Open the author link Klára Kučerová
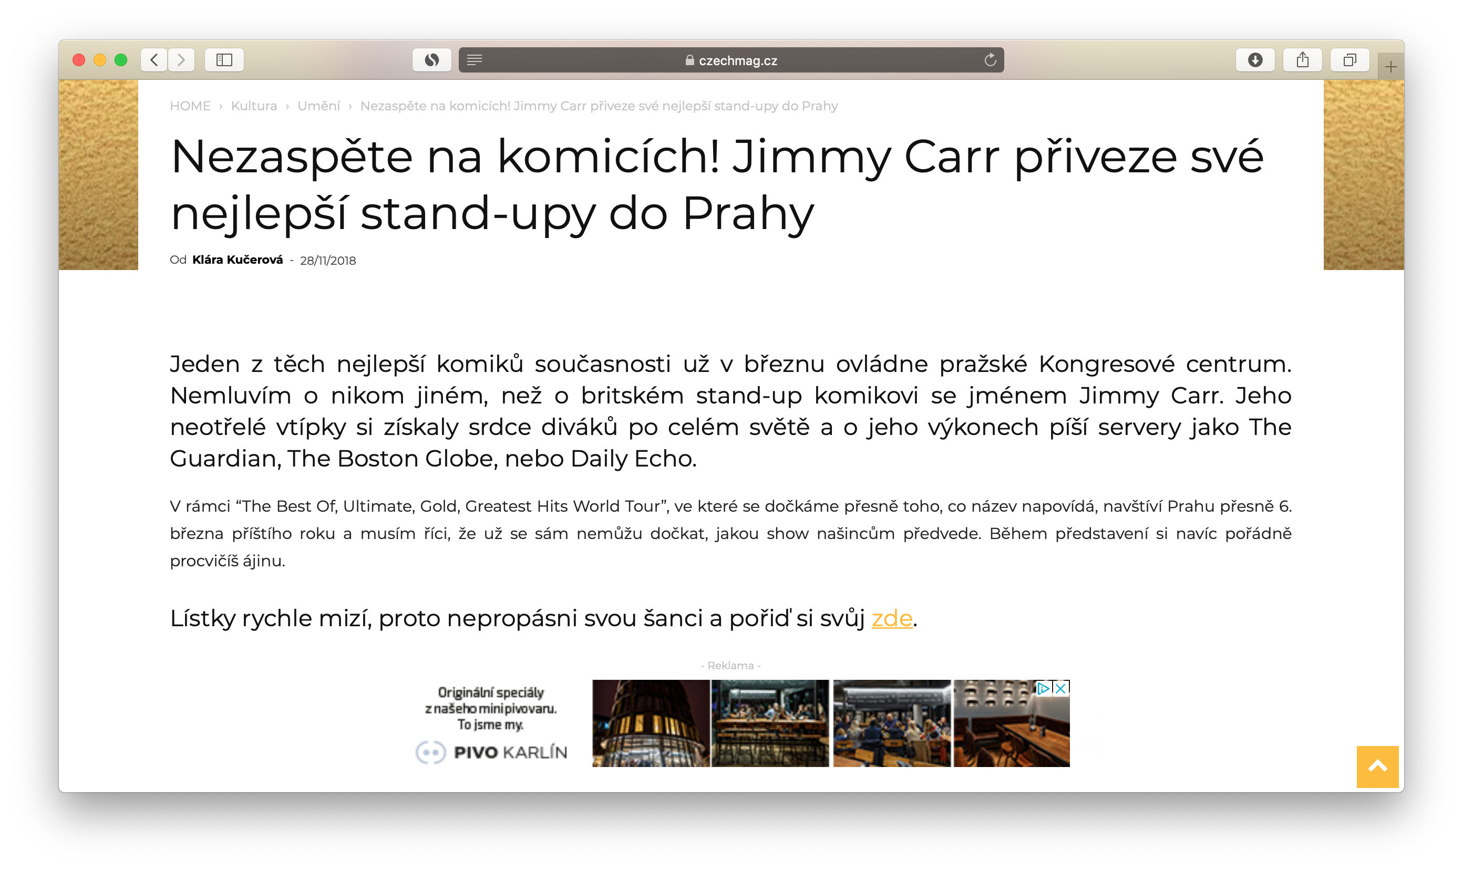This screenshot has width=1463, height=870. pyautogui.click(x=238, y=260)
